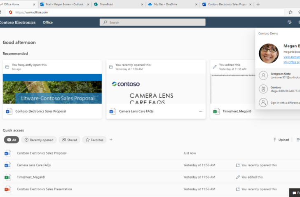Open Contoso Electronics Sales Presentation in list

[x=45, y=189]
